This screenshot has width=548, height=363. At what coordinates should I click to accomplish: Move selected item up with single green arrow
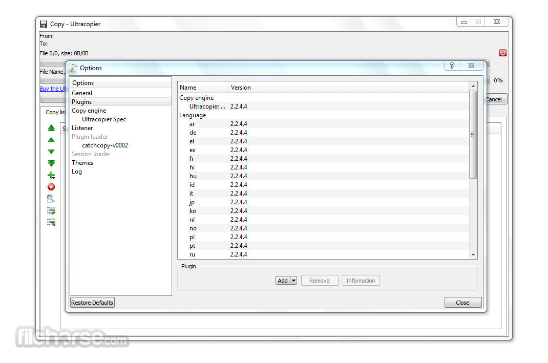coord(51,140)
